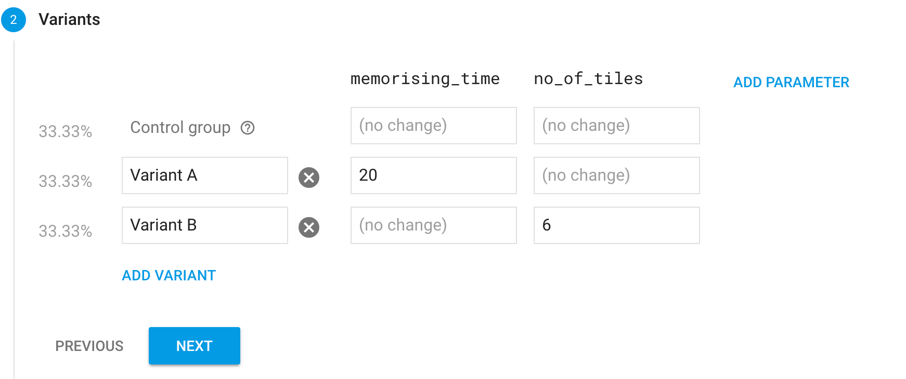Click Control group's memorising_time (no change) field
Screen dimensions: 906x379
(433, 126)
